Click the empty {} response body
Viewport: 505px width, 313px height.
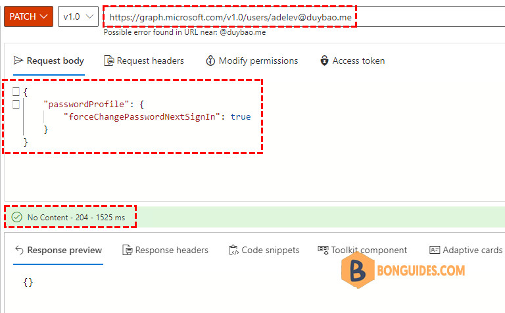pos(28,282)
